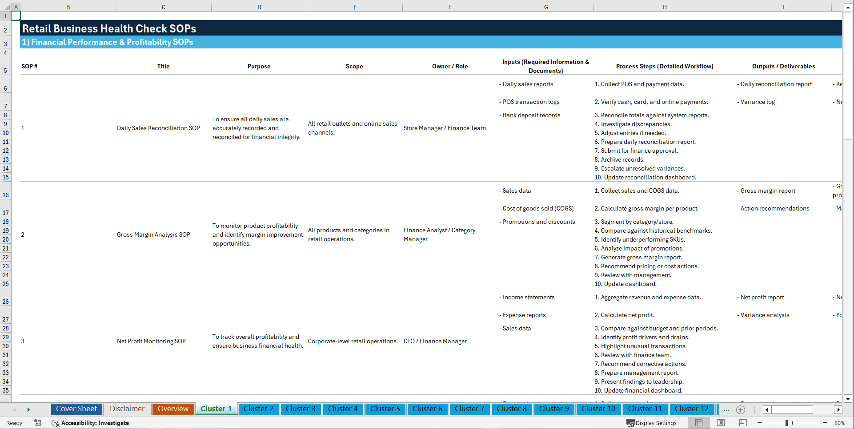
Task: Collapse hidden tabs using the left navigation triangle
Action: pos(15,409)
